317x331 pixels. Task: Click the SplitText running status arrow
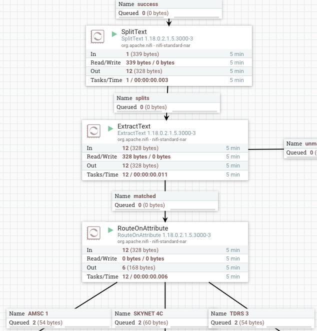pyautogui.click(x=114, y=34)
